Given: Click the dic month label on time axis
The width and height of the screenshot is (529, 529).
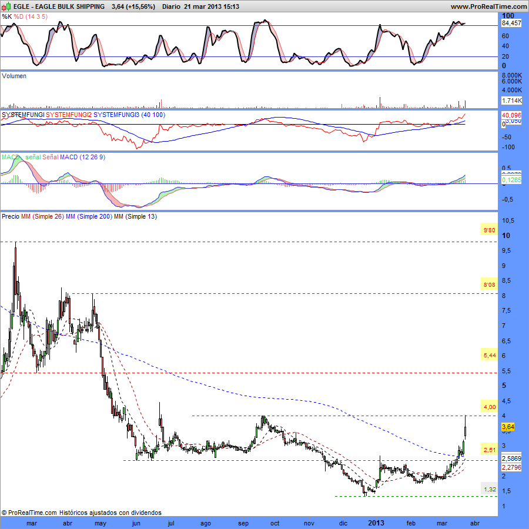Looking at the screenshot, I should pyautogui.click(x=343, y=523).
